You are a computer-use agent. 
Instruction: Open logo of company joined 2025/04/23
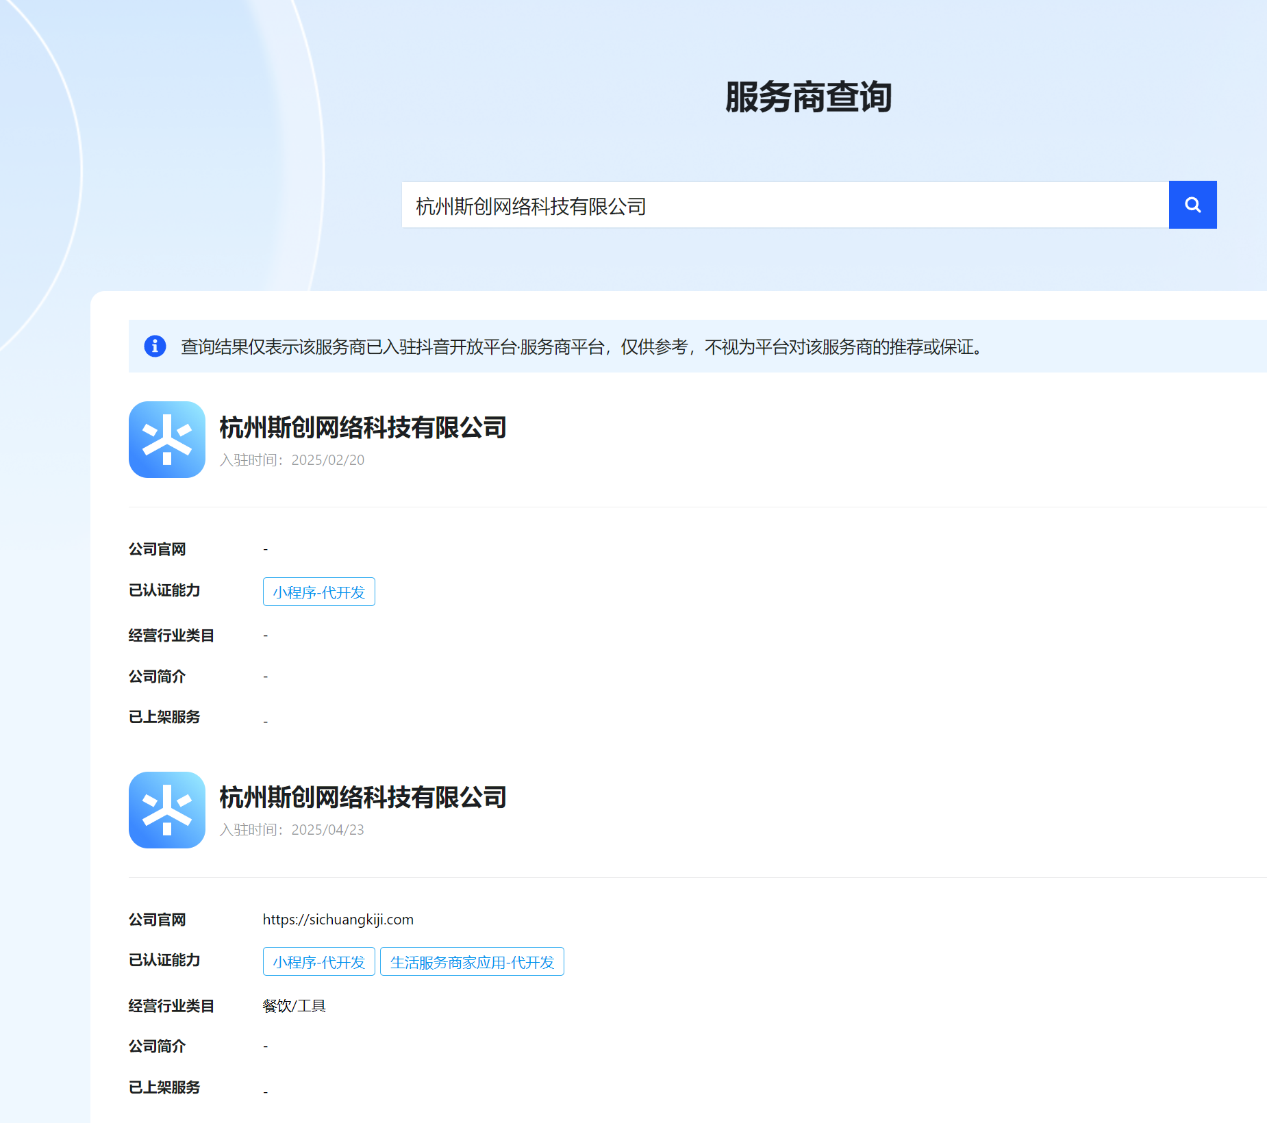tap(167, 810)
